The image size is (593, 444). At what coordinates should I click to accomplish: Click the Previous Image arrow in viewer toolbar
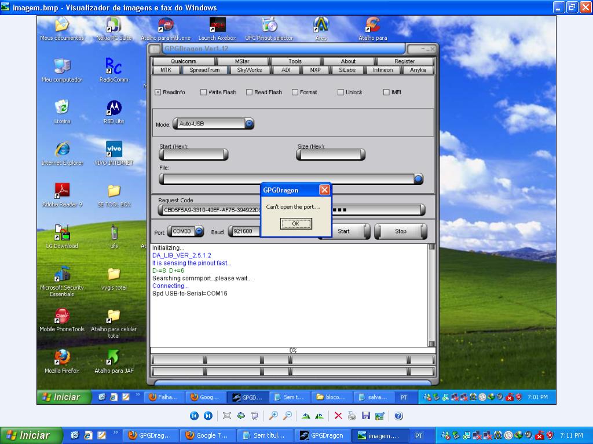coord(194,416)
